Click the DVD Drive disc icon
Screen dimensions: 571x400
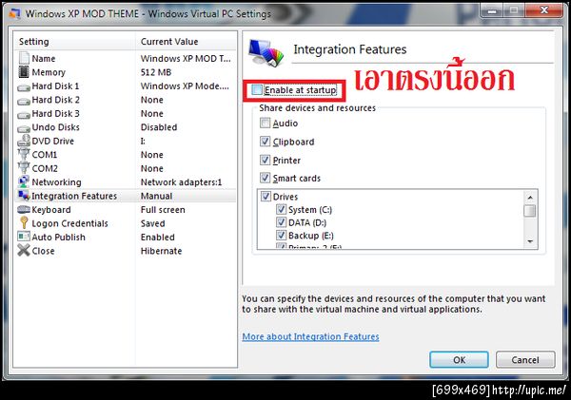coord(24,141)
